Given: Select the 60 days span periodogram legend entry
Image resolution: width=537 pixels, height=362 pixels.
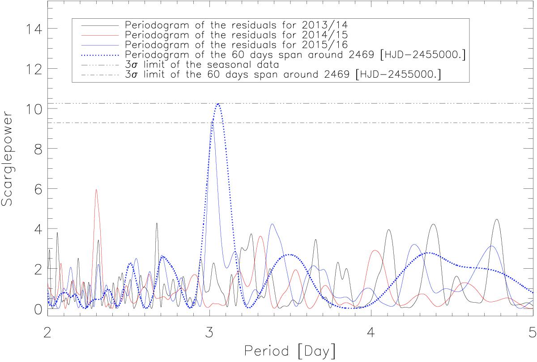Looking at the screenshot, I should coord(283,55).
